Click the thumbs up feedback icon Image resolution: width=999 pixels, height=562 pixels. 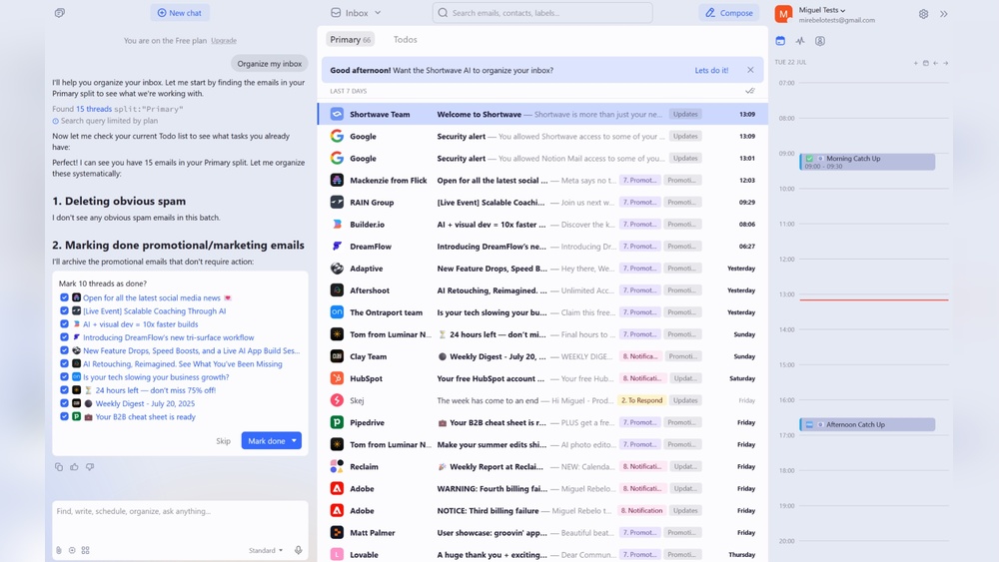click(x=74, y=467)
